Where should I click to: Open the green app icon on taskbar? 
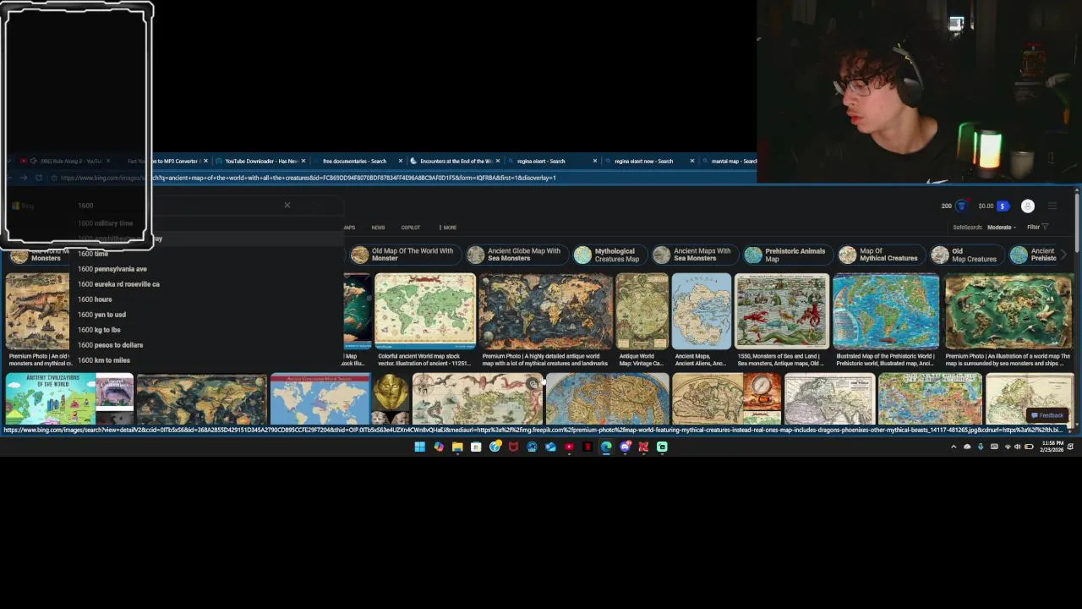(662, 447)
